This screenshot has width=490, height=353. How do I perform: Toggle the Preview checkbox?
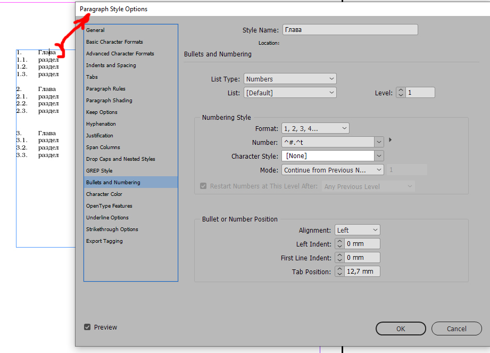pyautogui.click(x=87, y=327)
